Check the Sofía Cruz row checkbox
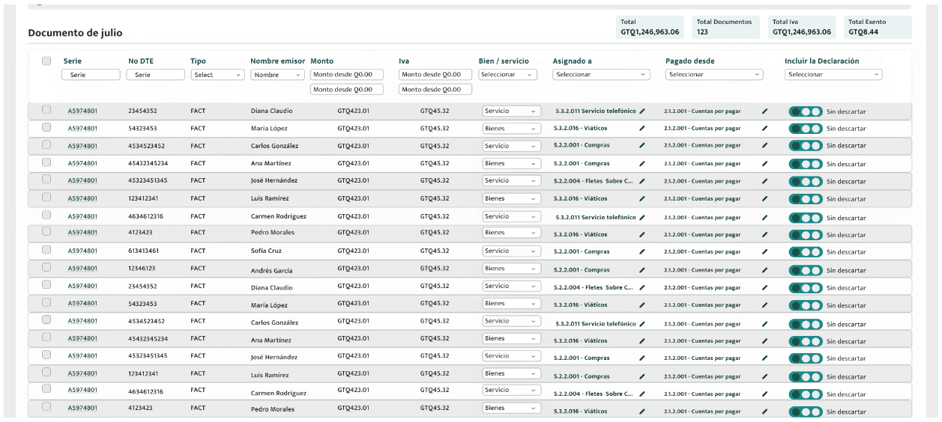 (x=46, y=250)
